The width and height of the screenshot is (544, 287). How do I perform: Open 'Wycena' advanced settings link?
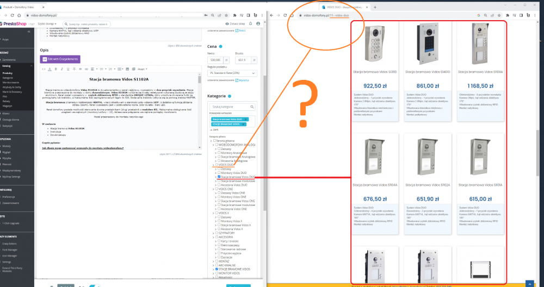pyautogui.click(x=242, y=80)
